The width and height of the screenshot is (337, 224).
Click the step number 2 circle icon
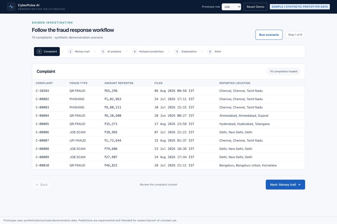pos(70,51)
